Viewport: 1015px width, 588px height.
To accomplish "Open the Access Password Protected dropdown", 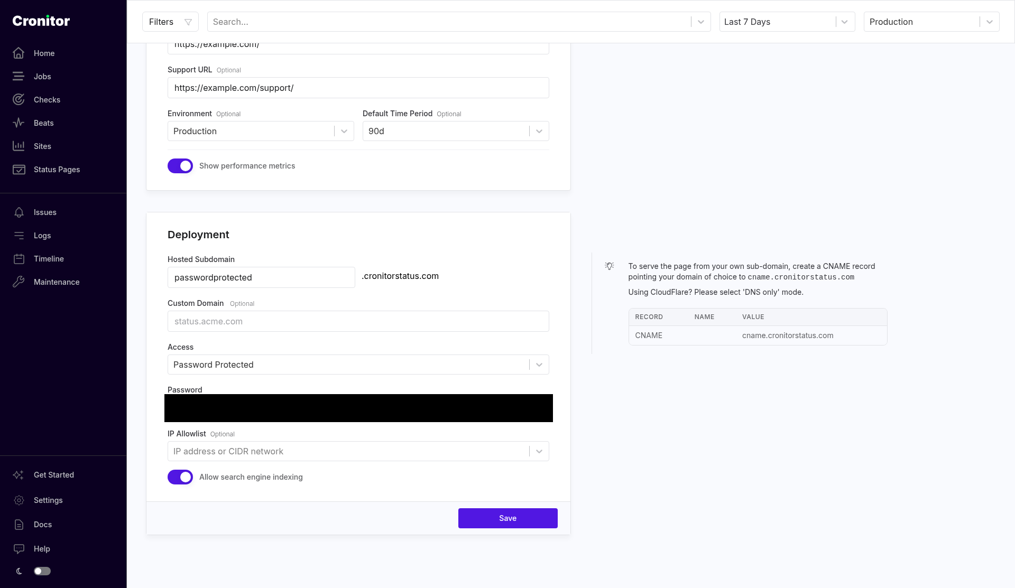I will (358, 365).
